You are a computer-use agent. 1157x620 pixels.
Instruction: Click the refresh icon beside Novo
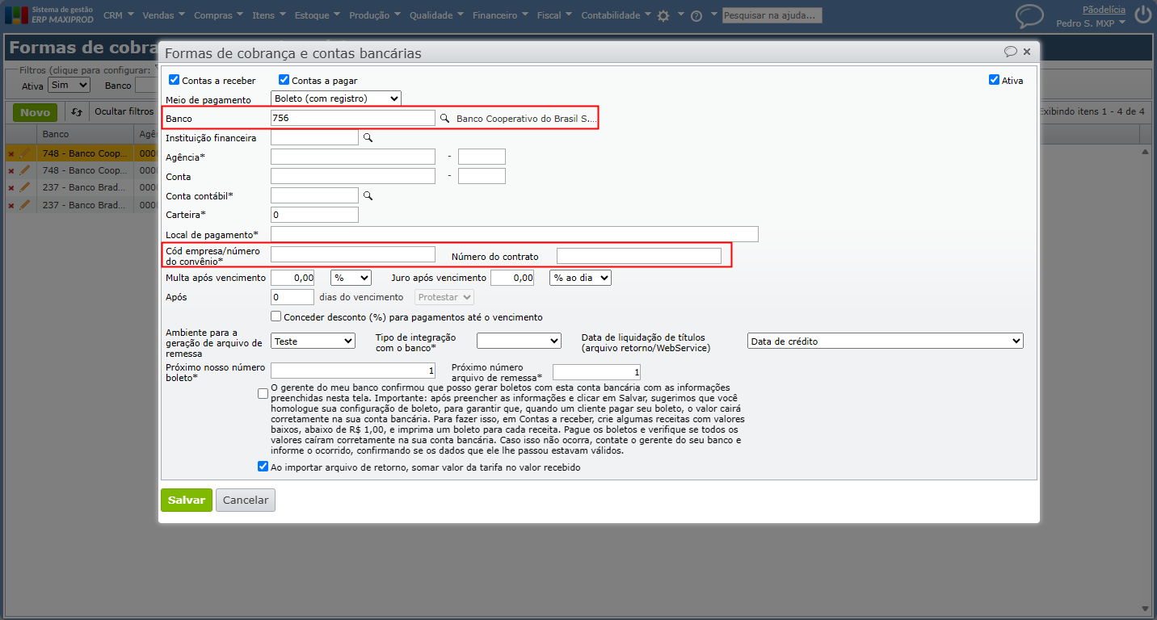click(x=77, y=112)
